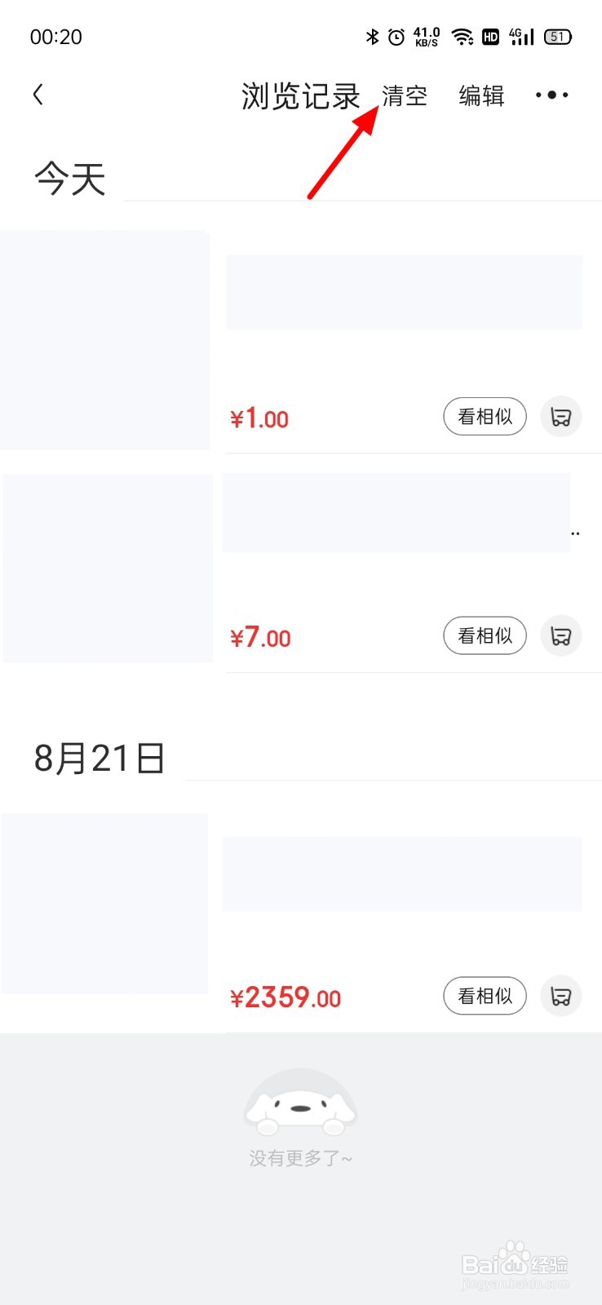Image resolution: width=602 pixels, height=1305 pixels.
Task: Tap 编辑 to edit browsing records
Action: [x=481, y=96]
